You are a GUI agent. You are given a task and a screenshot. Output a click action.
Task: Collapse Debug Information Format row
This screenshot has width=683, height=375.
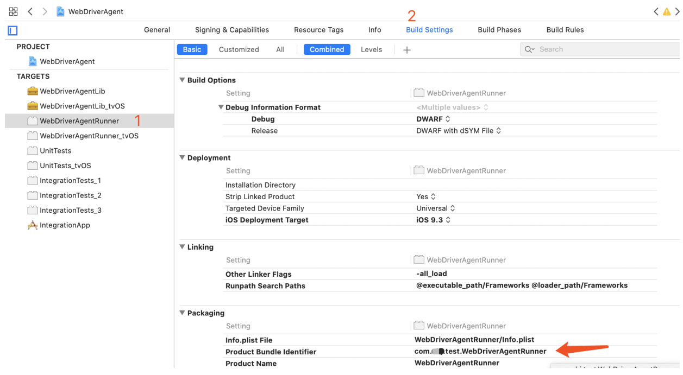[x=221, y=107]
